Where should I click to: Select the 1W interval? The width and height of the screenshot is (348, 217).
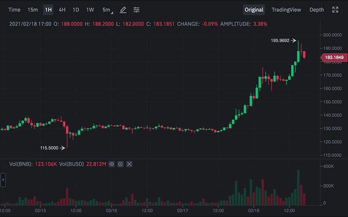(90, 10)
